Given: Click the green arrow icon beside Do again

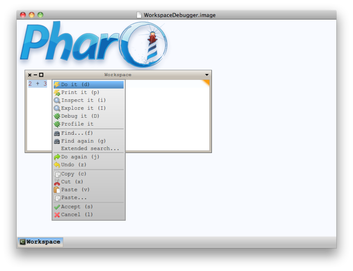Looking at the screenshot, I should 57,157.
